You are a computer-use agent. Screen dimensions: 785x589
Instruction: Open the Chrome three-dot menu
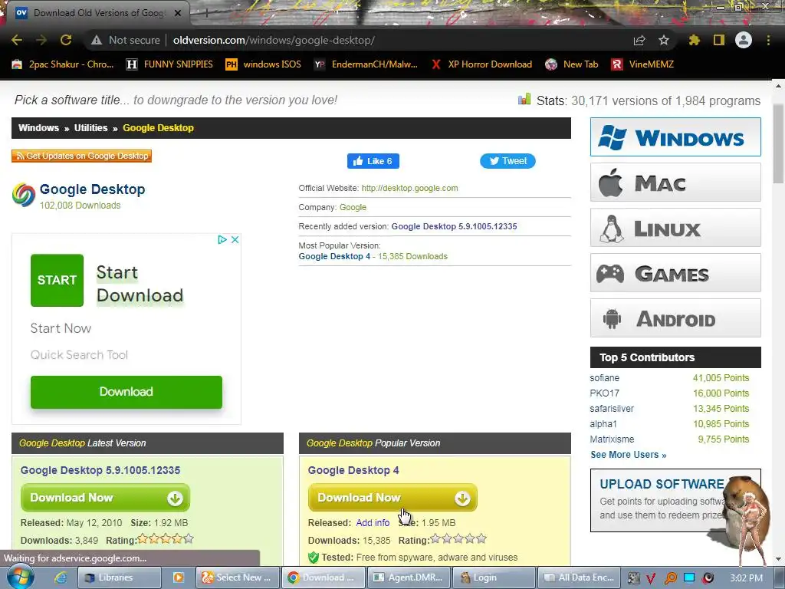768,40
